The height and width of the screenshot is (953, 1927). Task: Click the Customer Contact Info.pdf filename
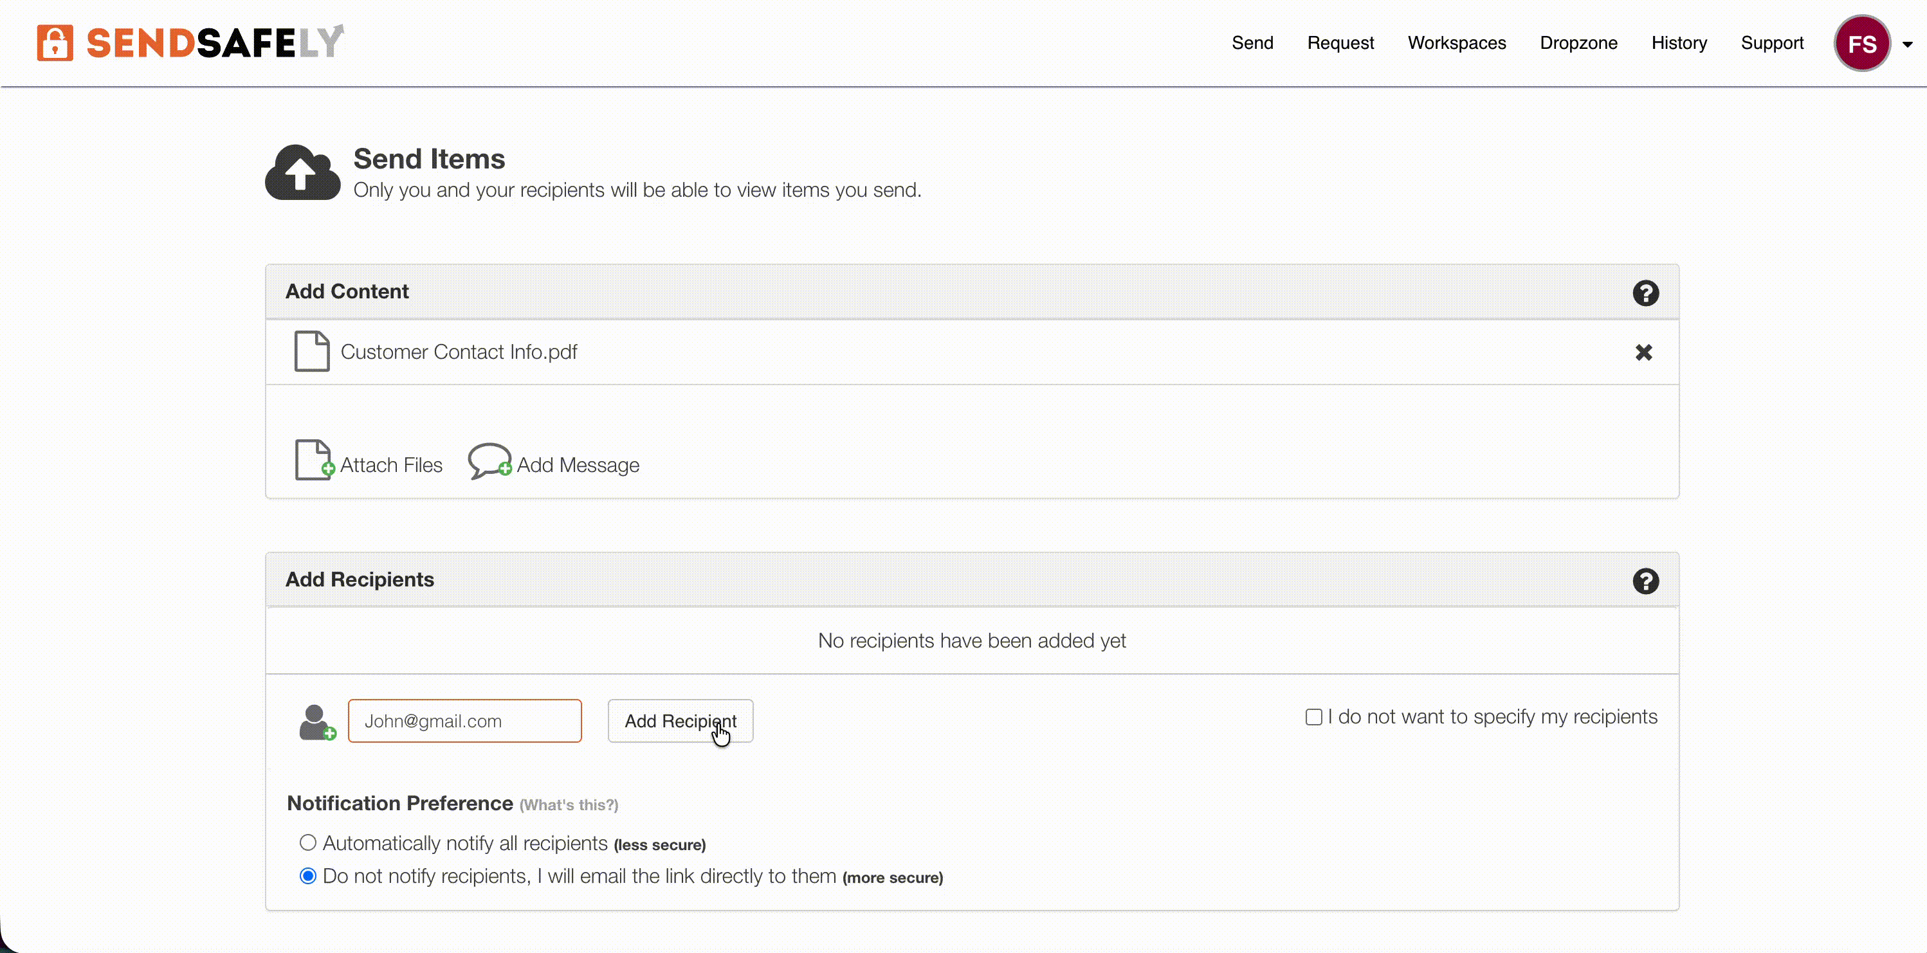pos(459,352)
